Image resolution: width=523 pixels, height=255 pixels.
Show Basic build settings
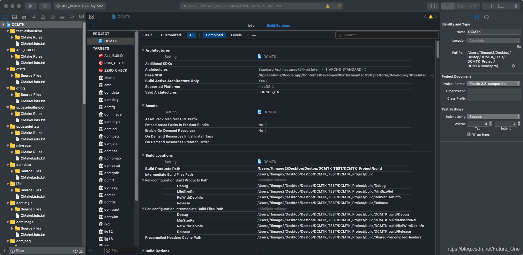coord(148,35)
